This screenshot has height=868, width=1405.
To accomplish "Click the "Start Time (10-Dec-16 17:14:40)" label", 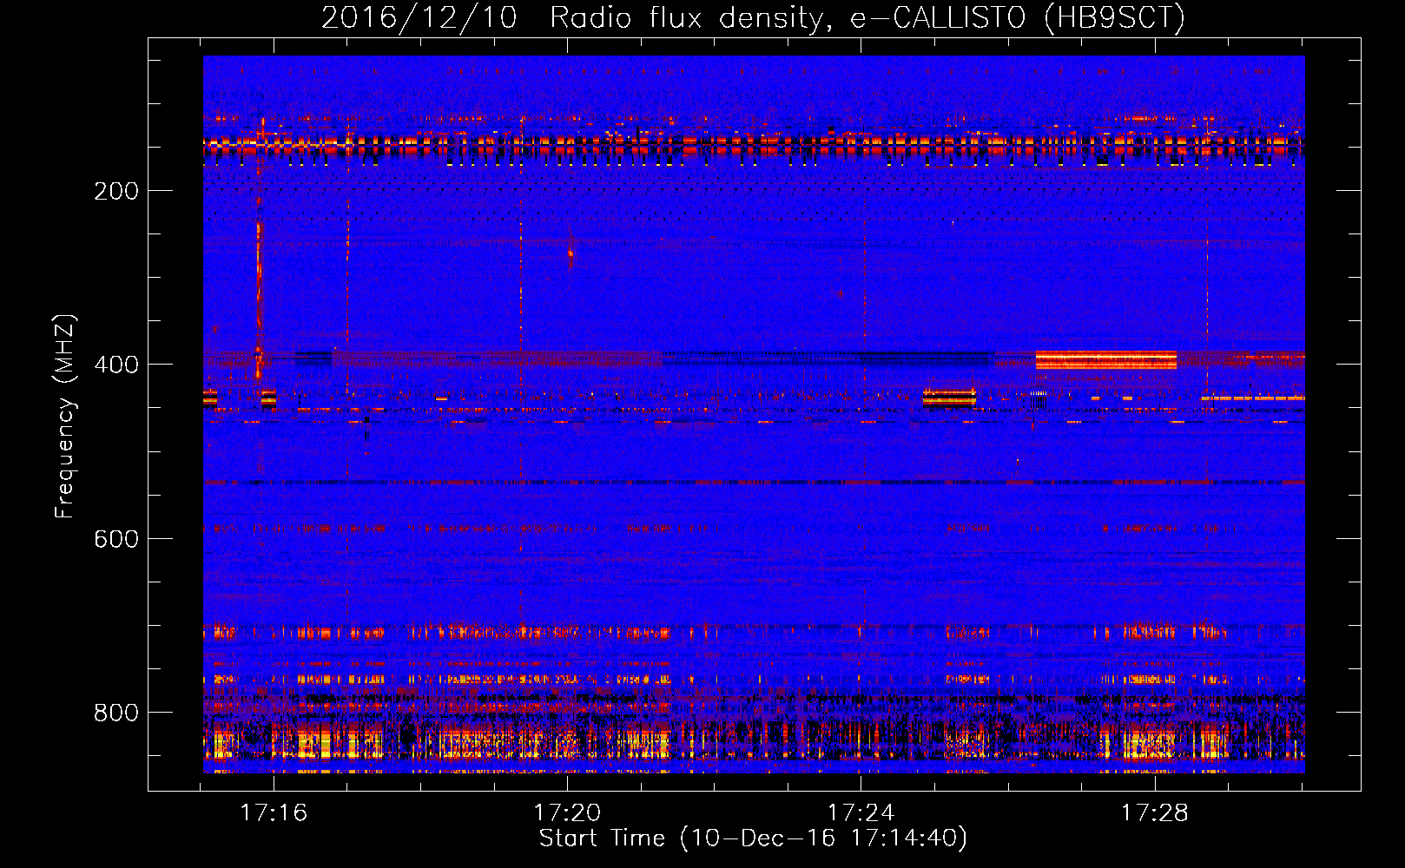I will tap(753, 838).
